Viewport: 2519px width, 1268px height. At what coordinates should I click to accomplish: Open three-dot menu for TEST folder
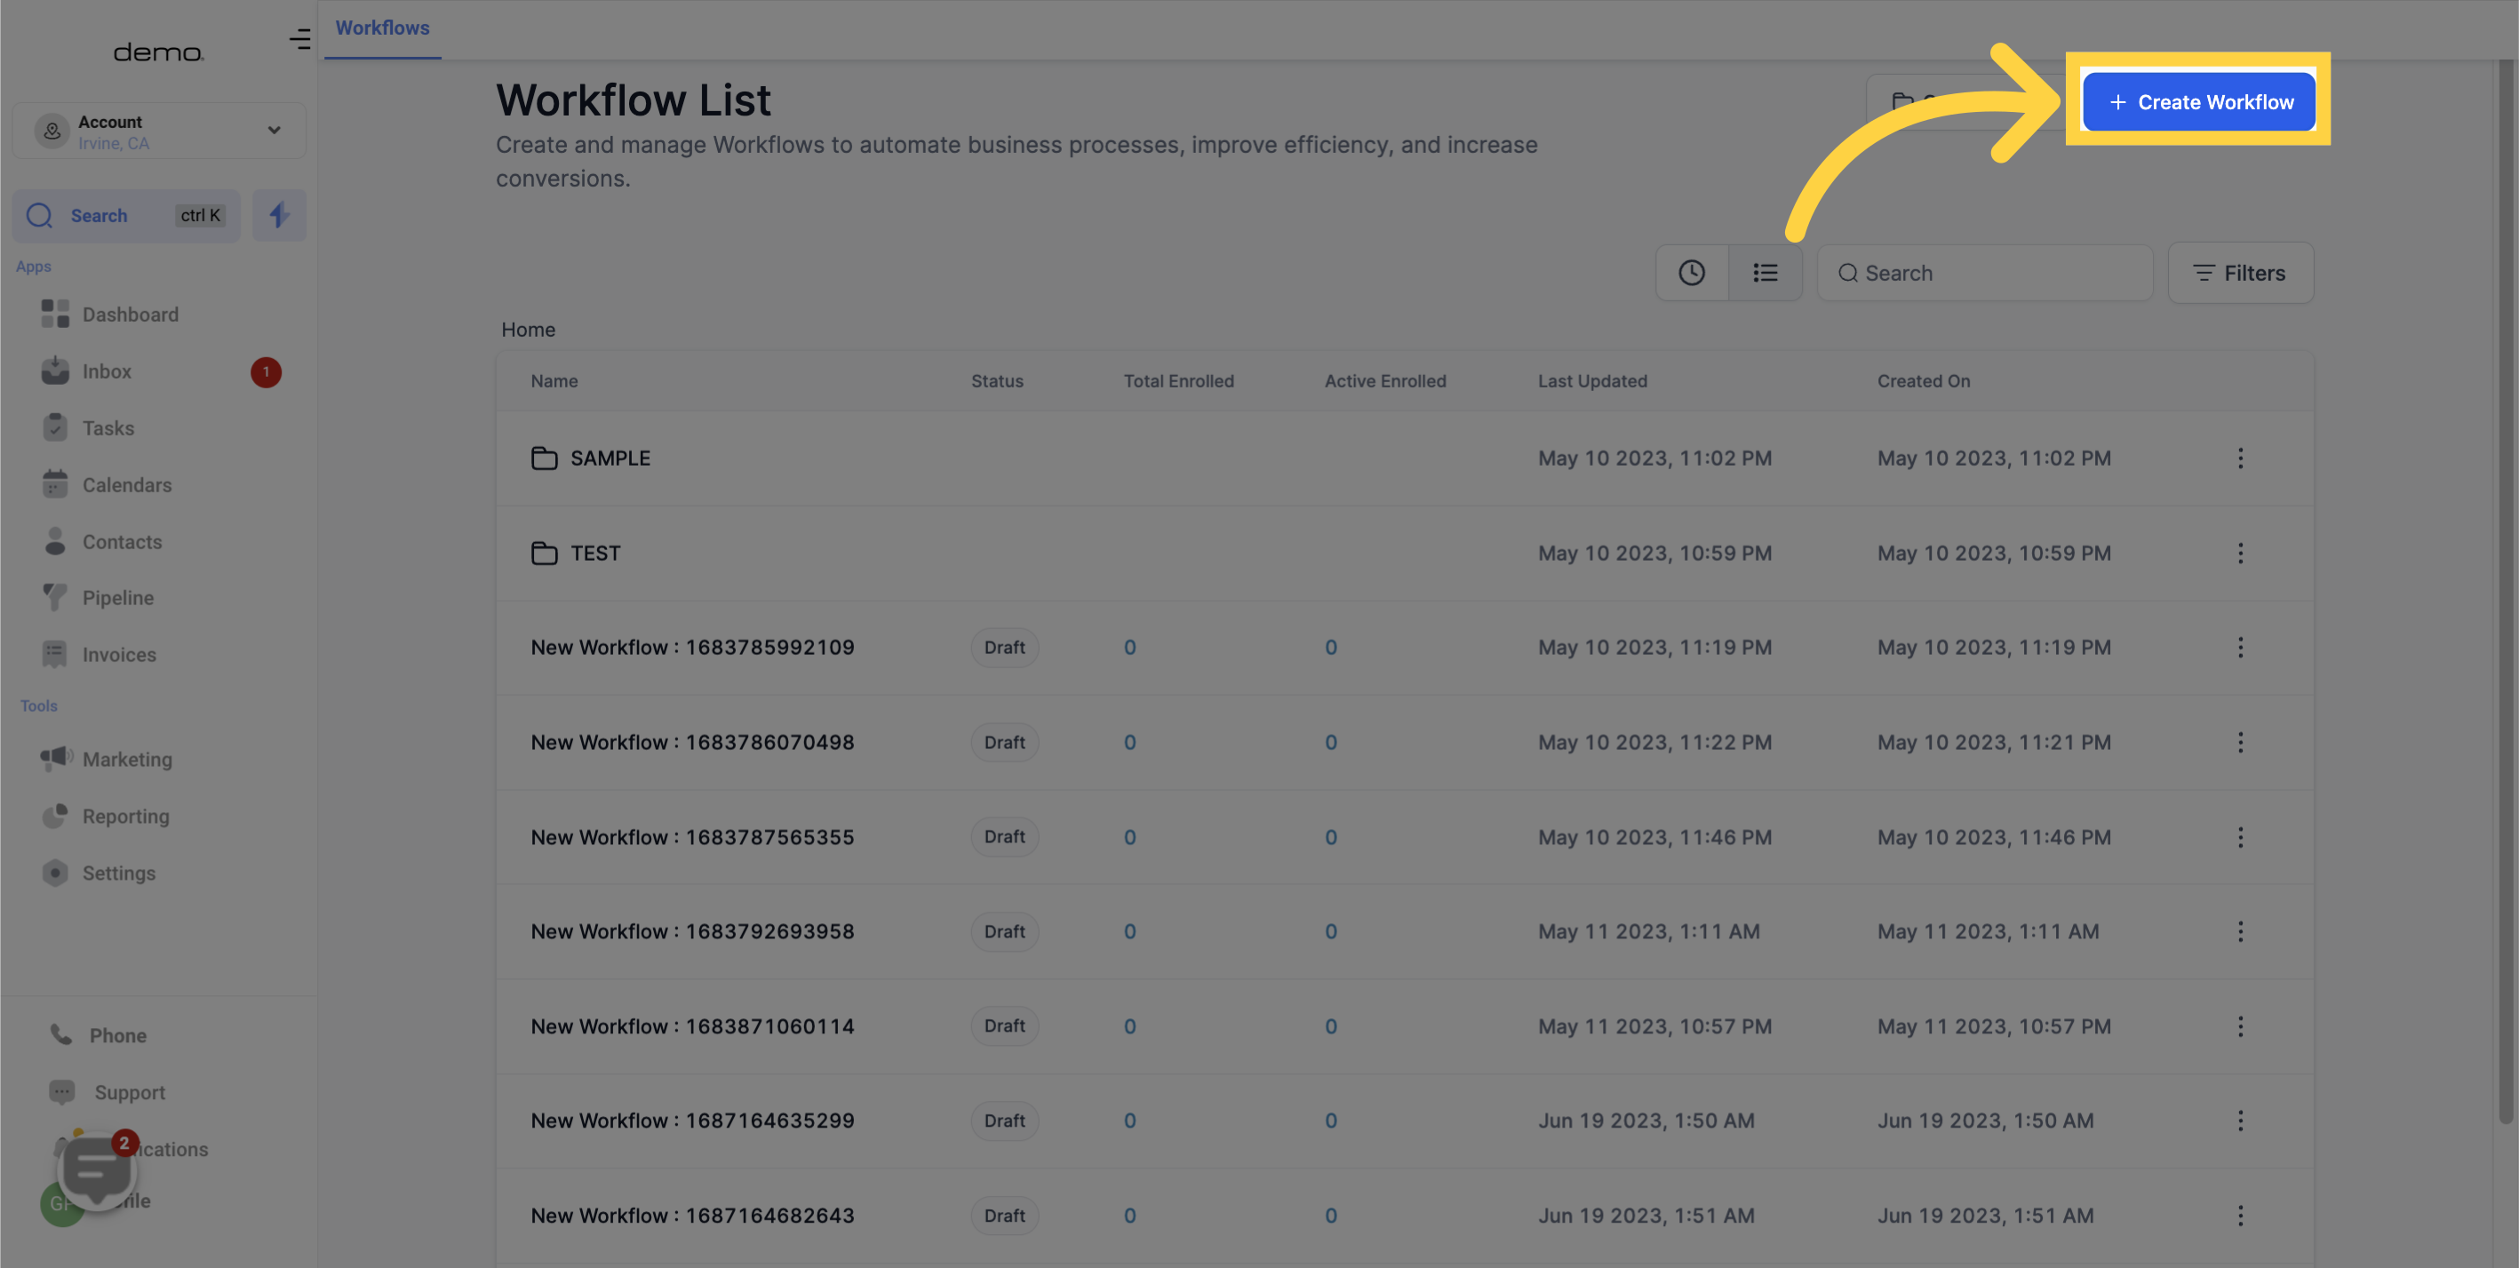[x=2240, y=554]
